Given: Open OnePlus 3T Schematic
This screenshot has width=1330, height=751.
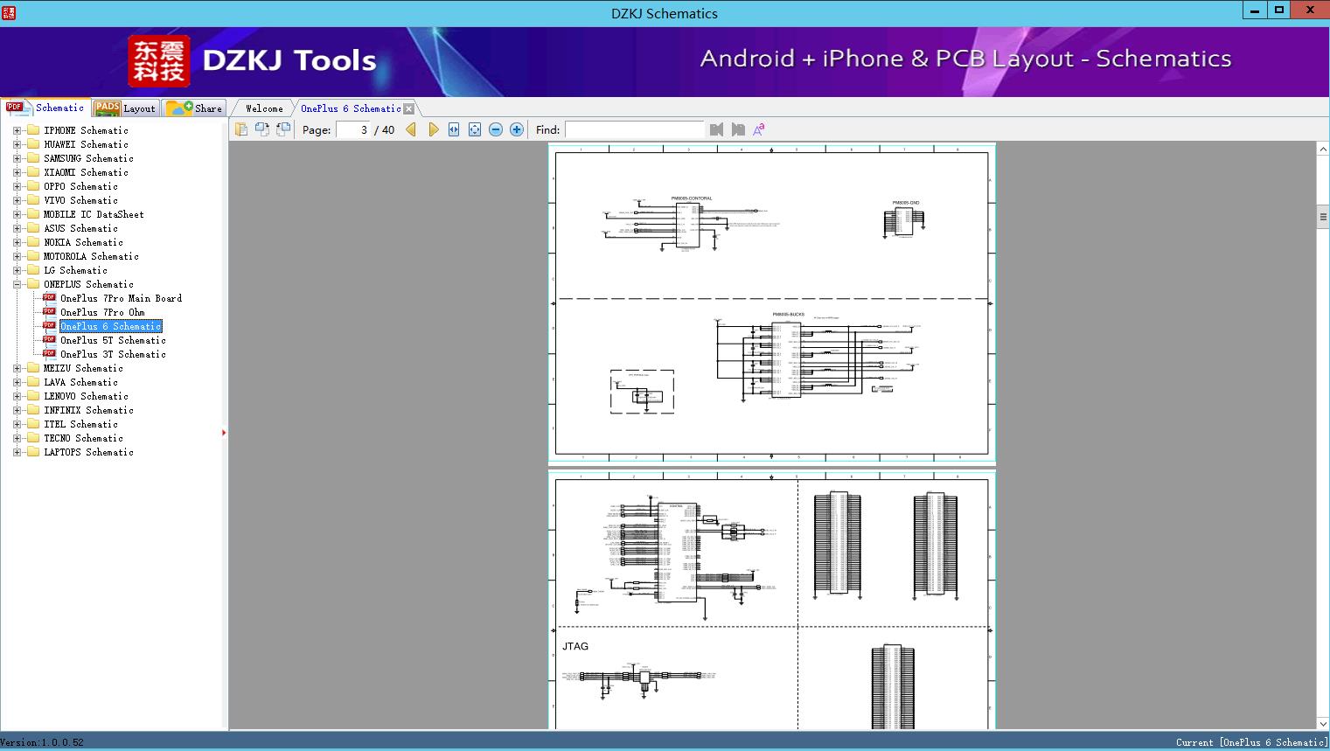Looking at the screenshot, I should [113, 354].
